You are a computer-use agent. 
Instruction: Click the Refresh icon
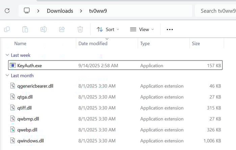click(7, 11)
